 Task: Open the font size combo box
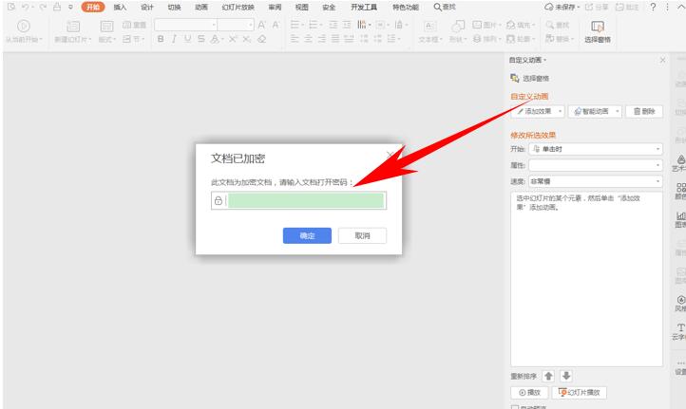[236, 25]
